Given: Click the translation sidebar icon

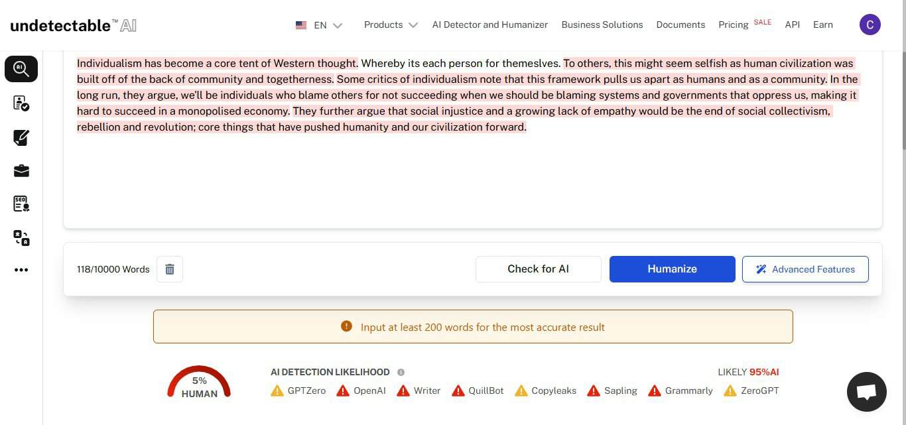Looking at the screenshot, I should coord(21,238).
